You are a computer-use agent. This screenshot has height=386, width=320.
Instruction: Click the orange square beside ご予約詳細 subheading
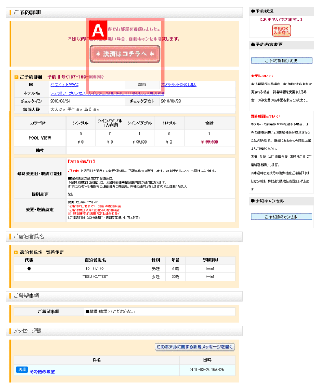(16, 77)
